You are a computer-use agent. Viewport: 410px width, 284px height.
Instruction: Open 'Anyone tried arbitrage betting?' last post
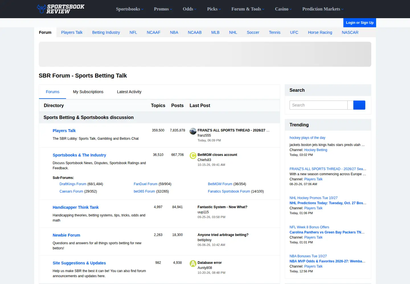click(223, 235)
